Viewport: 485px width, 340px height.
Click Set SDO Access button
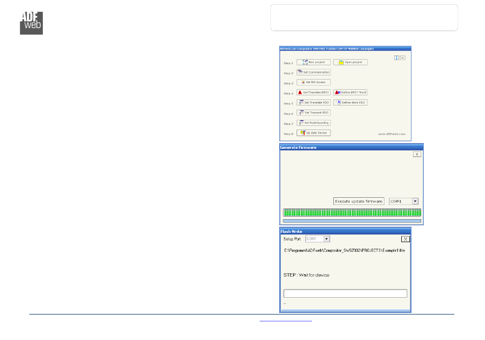click(313, 82)
